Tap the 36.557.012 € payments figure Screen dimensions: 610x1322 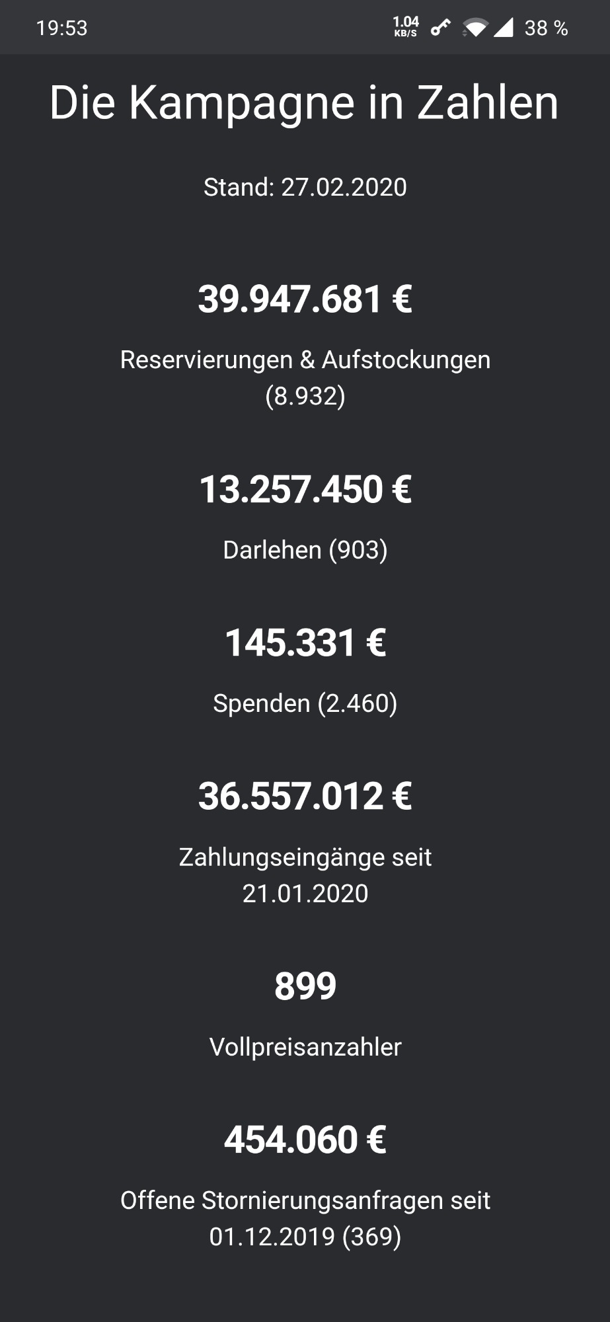click(305, 796)
